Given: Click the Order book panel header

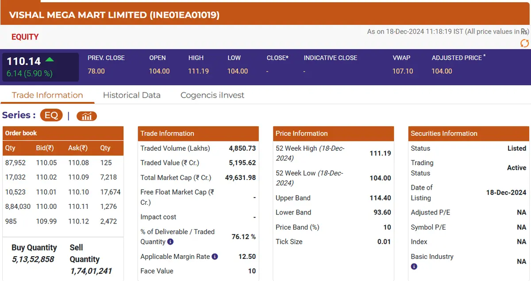Looking at the screenshot, I should click(63, 133).
